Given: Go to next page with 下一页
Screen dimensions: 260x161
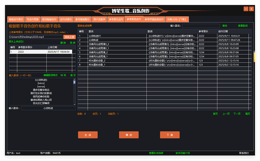Looking at the screenshot, I should (x=237, y=114).
